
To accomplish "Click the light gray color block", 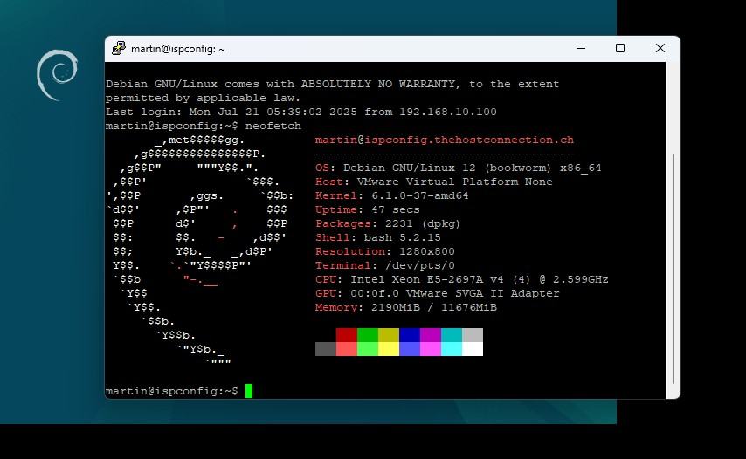I will [x=473, y=335].
